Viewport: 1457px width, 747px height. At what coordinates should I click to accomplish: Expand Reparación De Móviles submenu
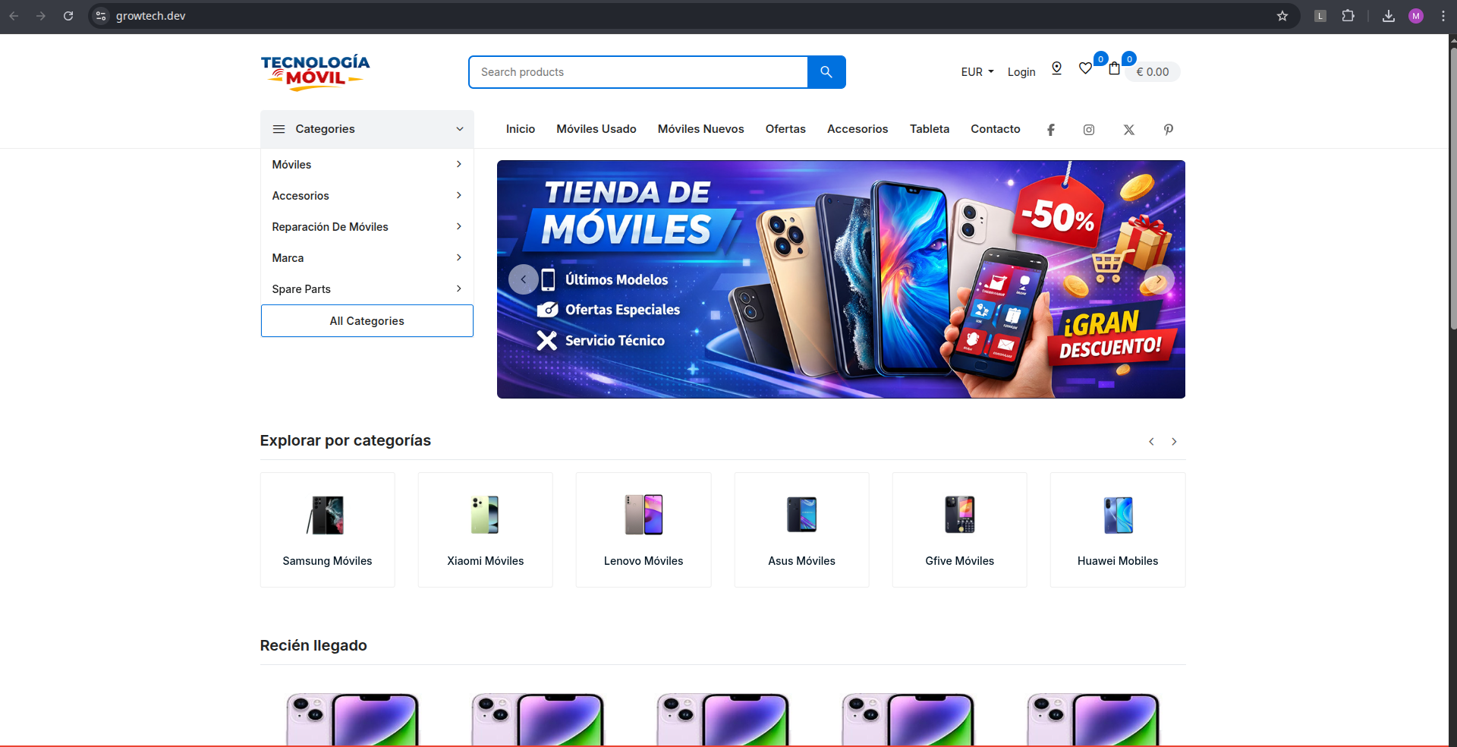(x=459, y=226)
